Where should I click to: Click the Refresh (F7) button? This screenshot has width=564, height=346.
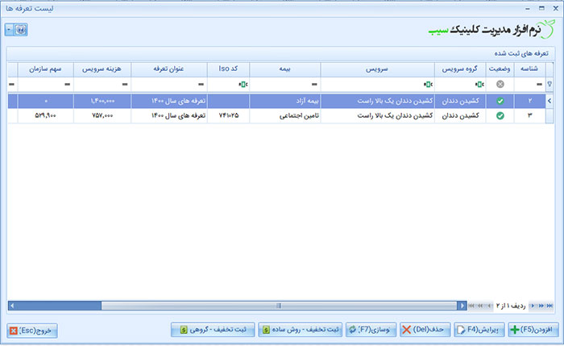(x=371, y=330)
